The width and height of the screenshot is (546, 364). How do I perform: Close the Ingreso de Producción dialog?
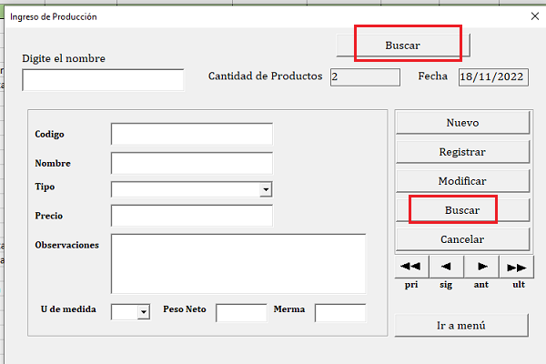click(535, 16)
